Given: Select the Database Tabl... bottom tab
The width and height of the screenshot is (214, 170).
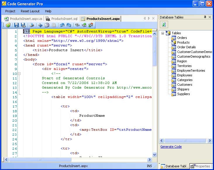Looking at the screenshot, I should pyautogui.click(x=175, y=166).
